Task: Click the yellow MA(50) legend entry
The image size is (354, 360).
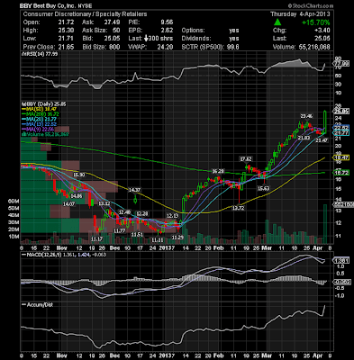Action: 40,109
